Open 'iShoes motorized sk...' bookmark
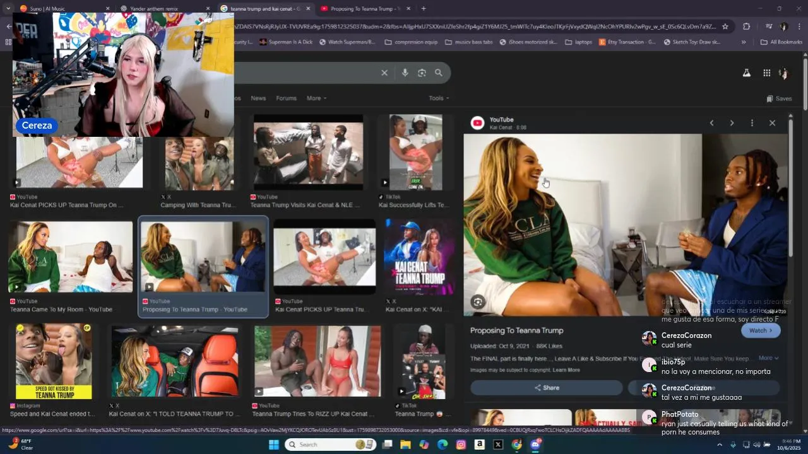Viewport: 808px width, 454px height. pyautogui.click(x=528, y=42)
